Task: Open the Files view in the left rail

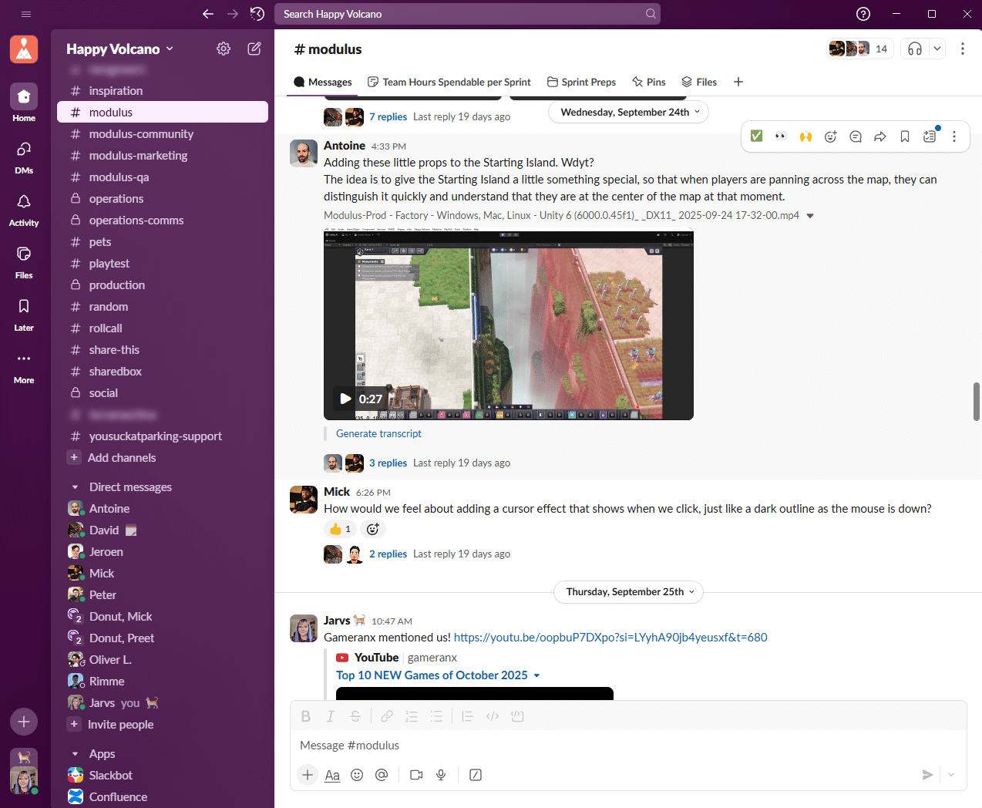Action: point(24,261)
